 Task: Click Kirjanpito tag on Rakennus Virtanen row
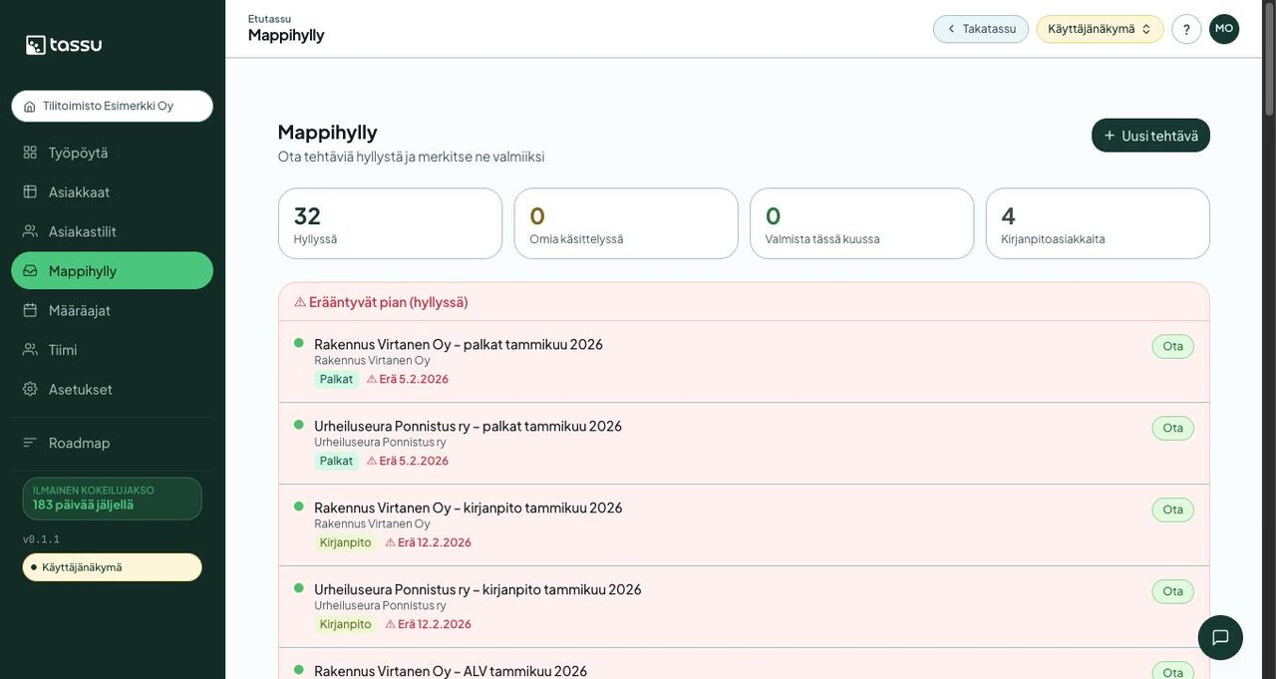coord(345,542)
